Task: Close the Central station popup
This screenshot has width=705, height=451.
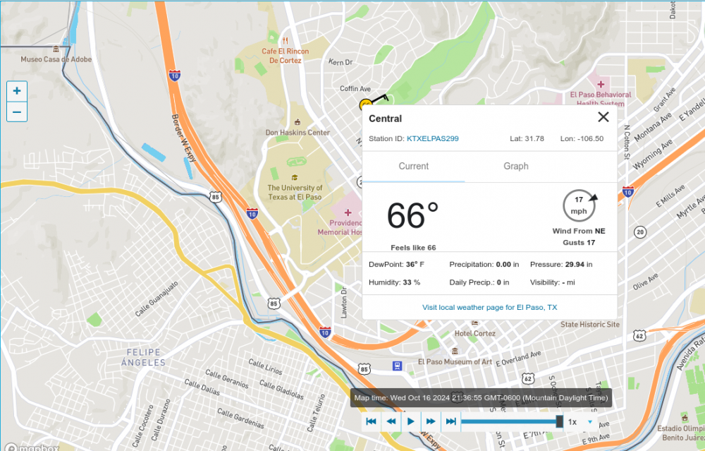Action: pos(603,117)
